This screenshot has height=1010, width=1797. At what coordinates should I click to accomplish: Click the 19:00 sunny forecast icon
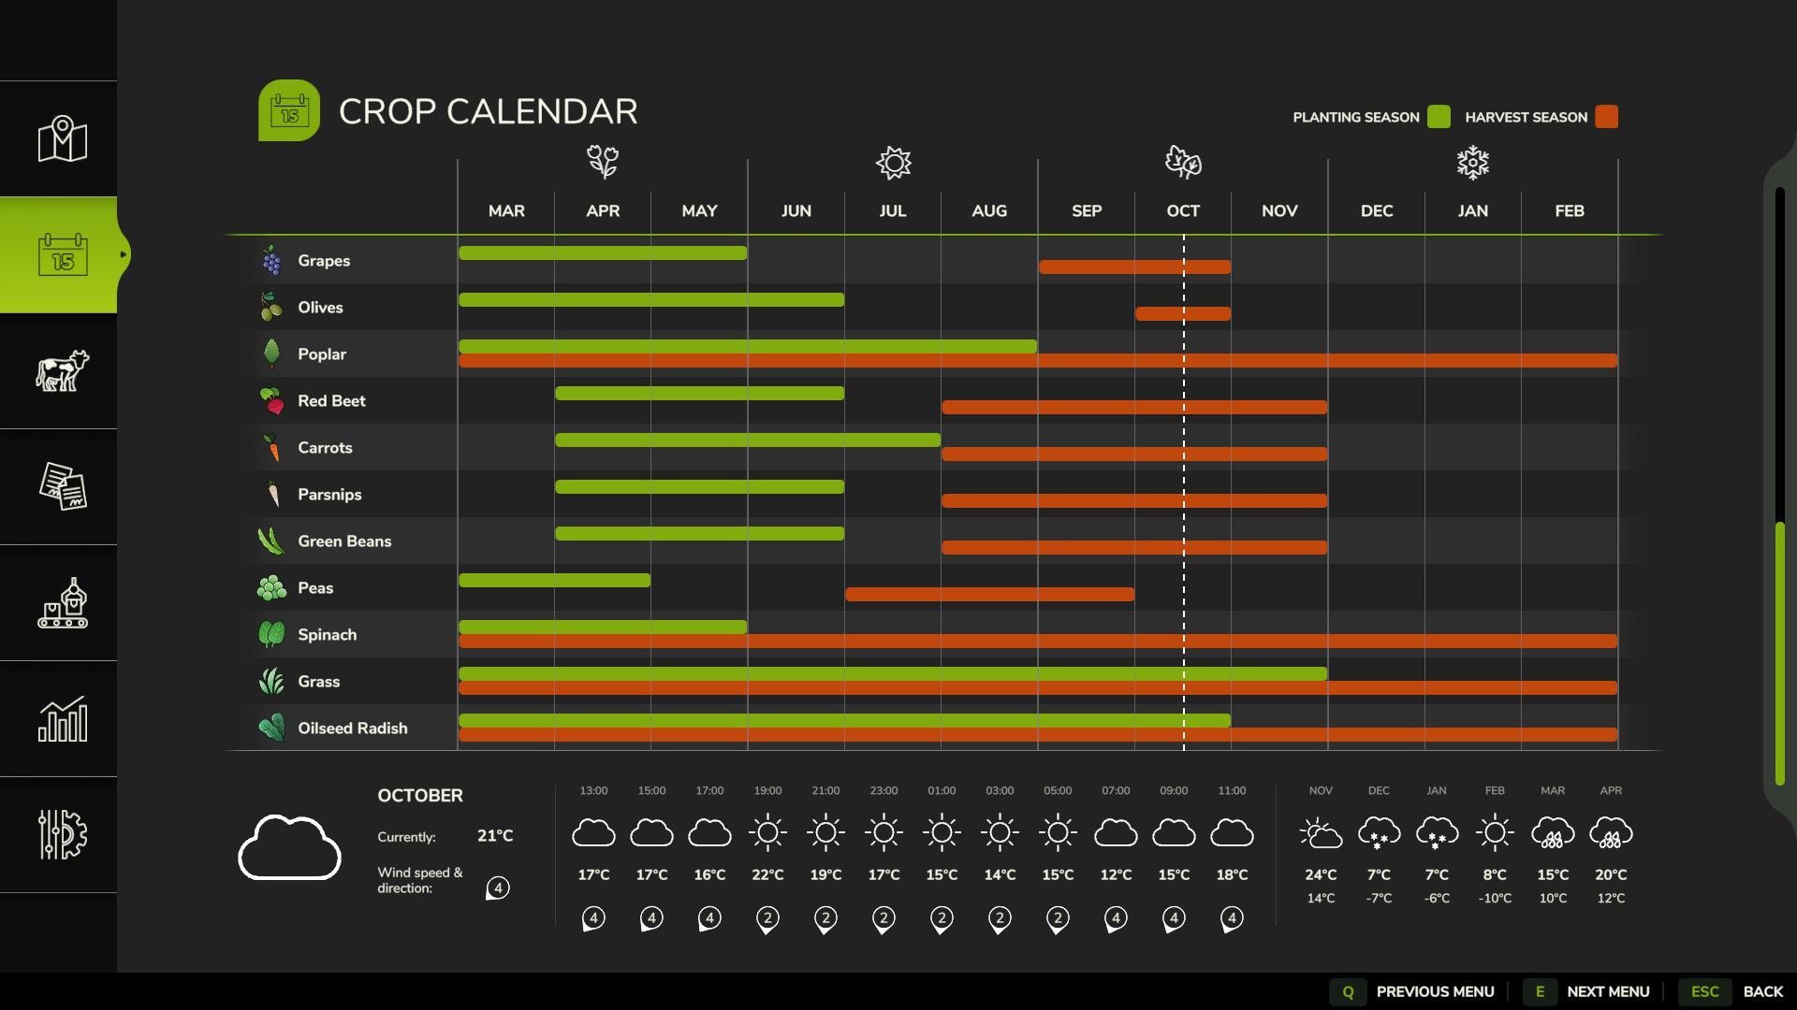[767, 833]
